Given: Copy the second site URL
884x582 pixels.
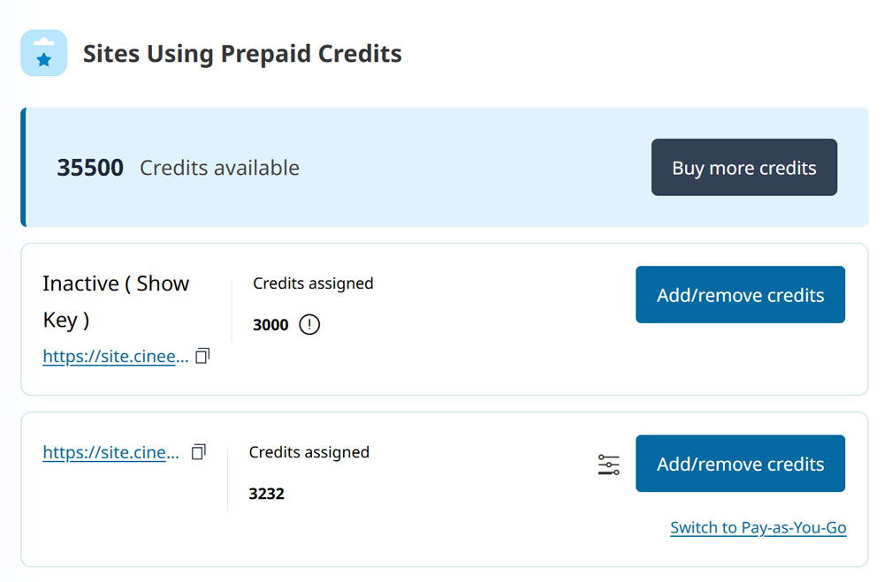Looking at the screenshot, I should (198, 451).
